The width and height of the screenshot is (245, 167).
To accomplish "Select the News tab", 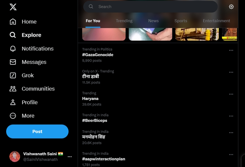I will coord(153,21).
